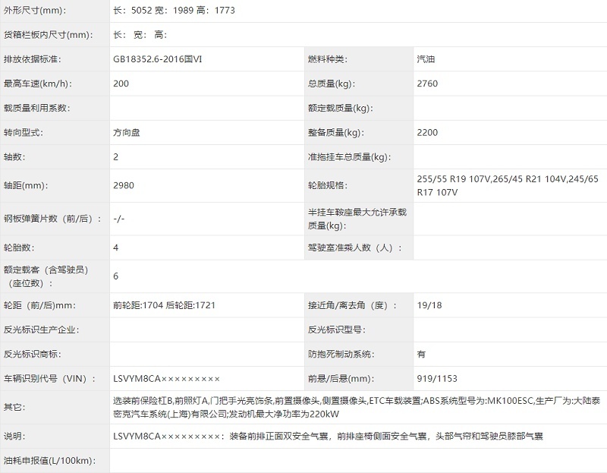Select the total mass value 2760
The image size is (607, 473).
pos(427,84)
